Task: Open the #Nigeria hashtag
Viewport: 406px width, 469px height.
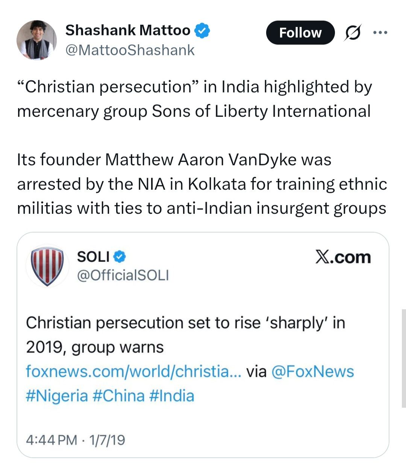Action: click(x=57, y=396)
